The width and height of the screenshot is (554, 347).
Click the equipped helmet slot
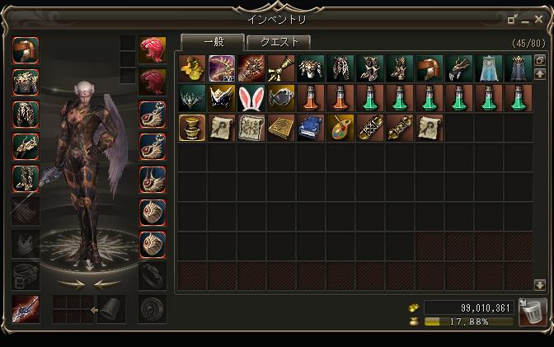(x=26, y=50)
